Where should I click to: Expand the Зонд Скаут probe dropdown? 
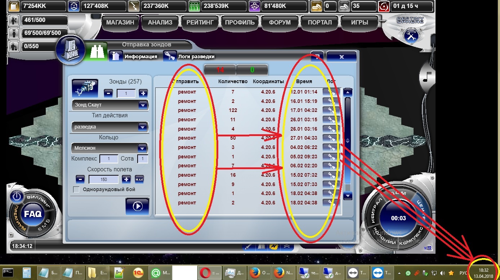pos(143,105)
